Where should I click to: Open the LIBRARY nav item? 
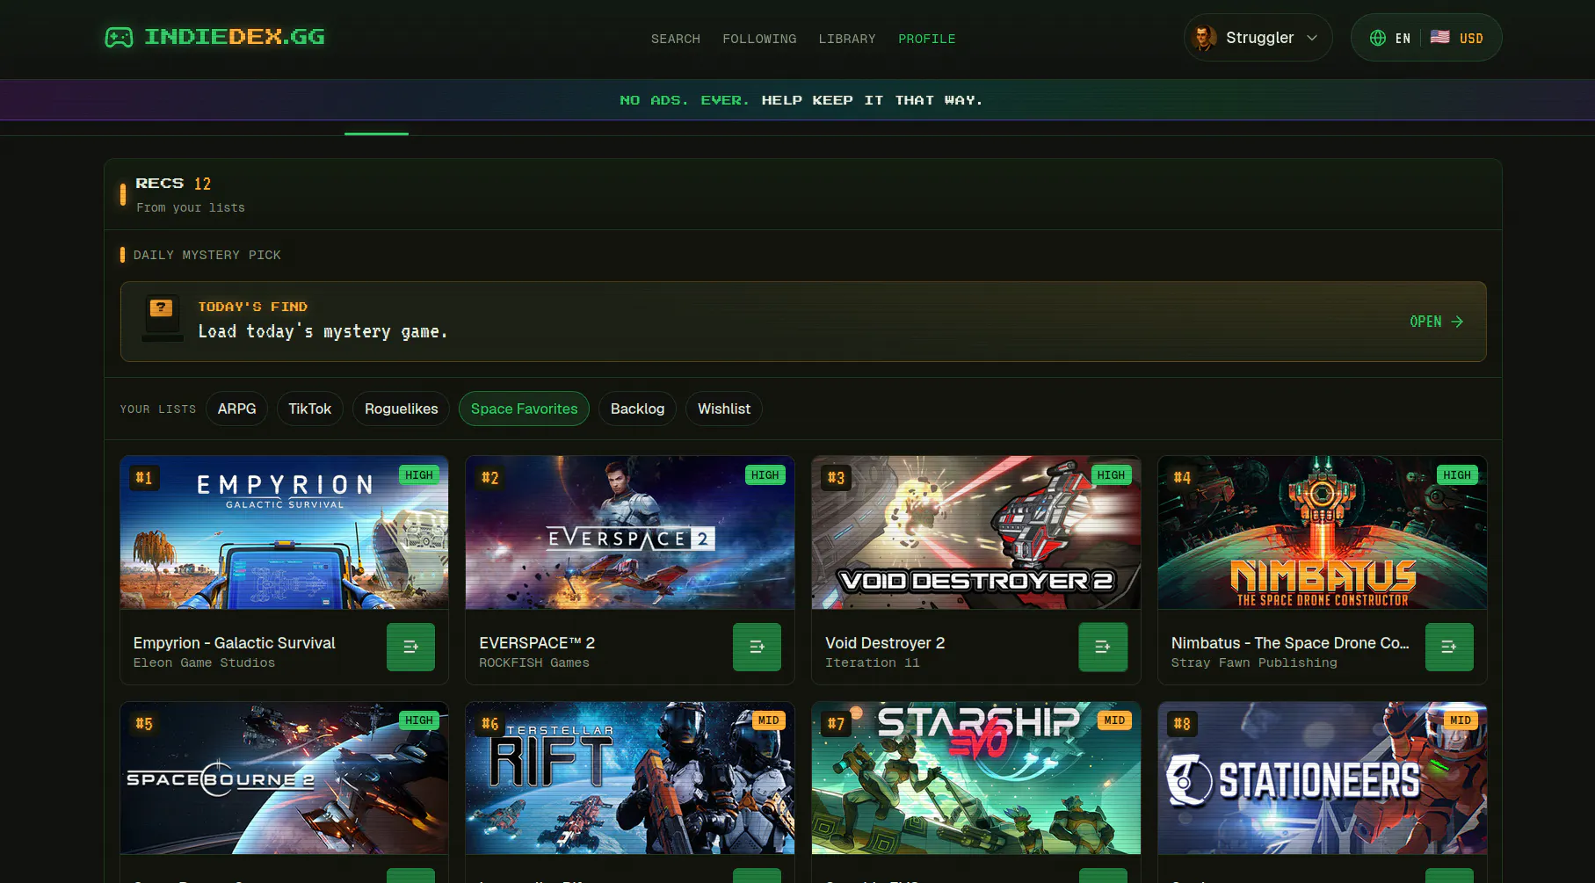pyautogui.click(x=846, y=39)
